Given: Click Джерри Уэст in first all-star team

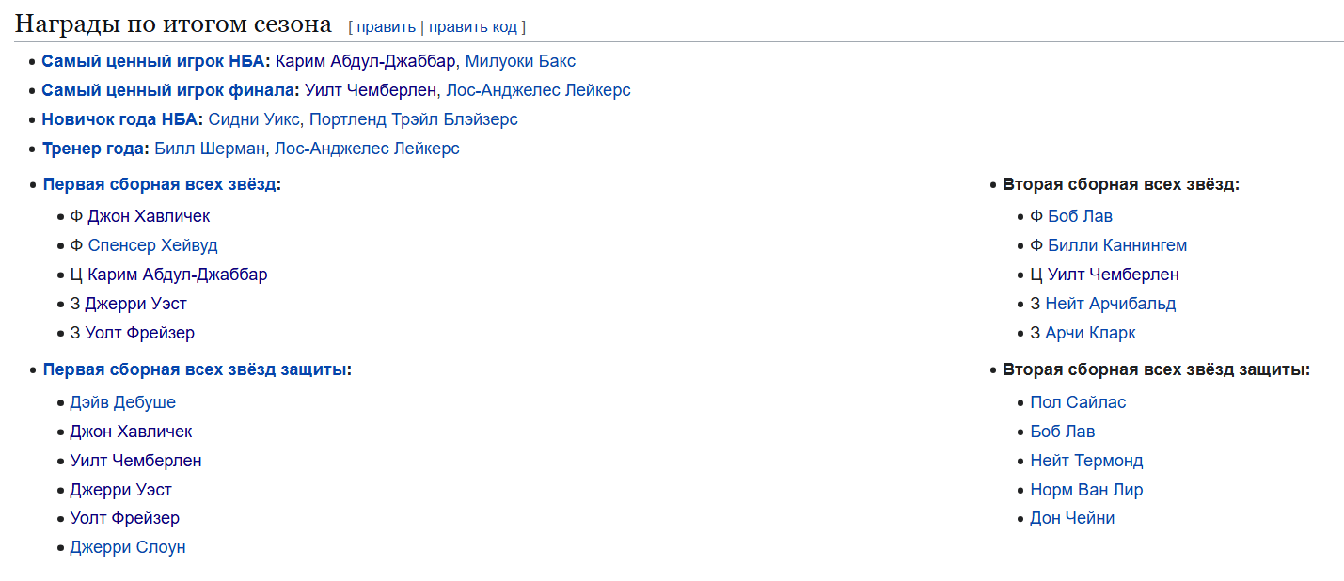Looking at the screenshot, I should (x=135, y=304).
